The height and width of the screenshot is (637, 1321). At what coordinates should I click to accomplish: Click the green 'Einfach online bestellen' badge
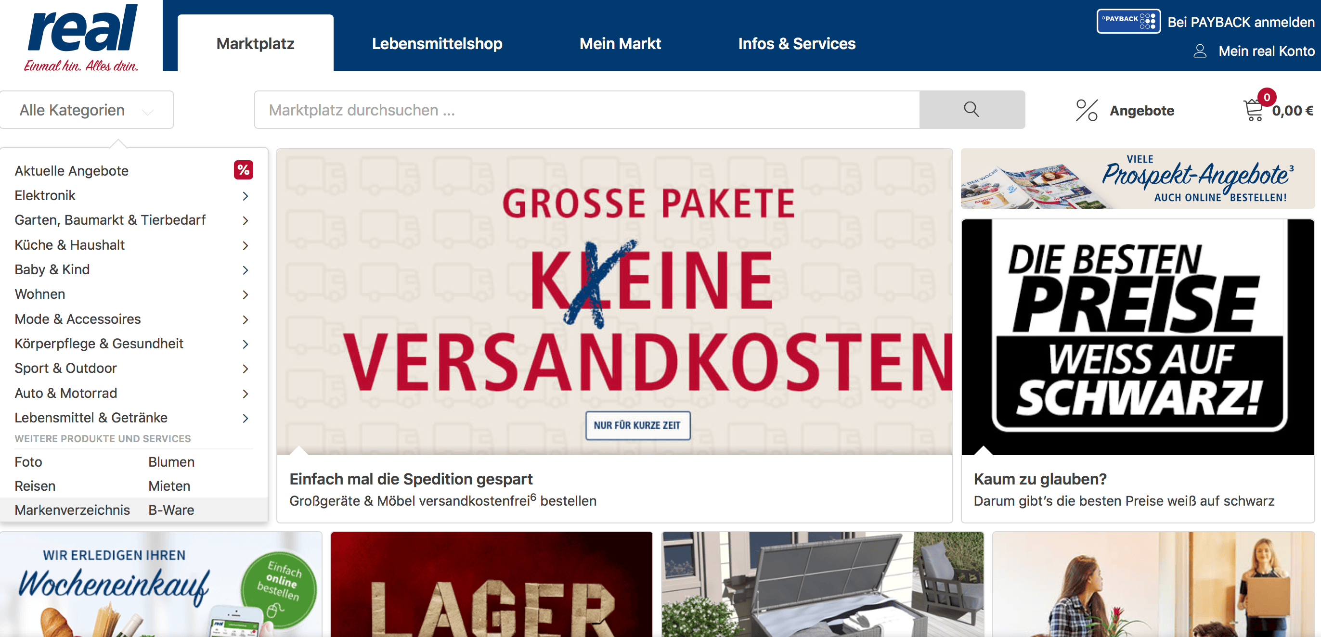[279, 589]
